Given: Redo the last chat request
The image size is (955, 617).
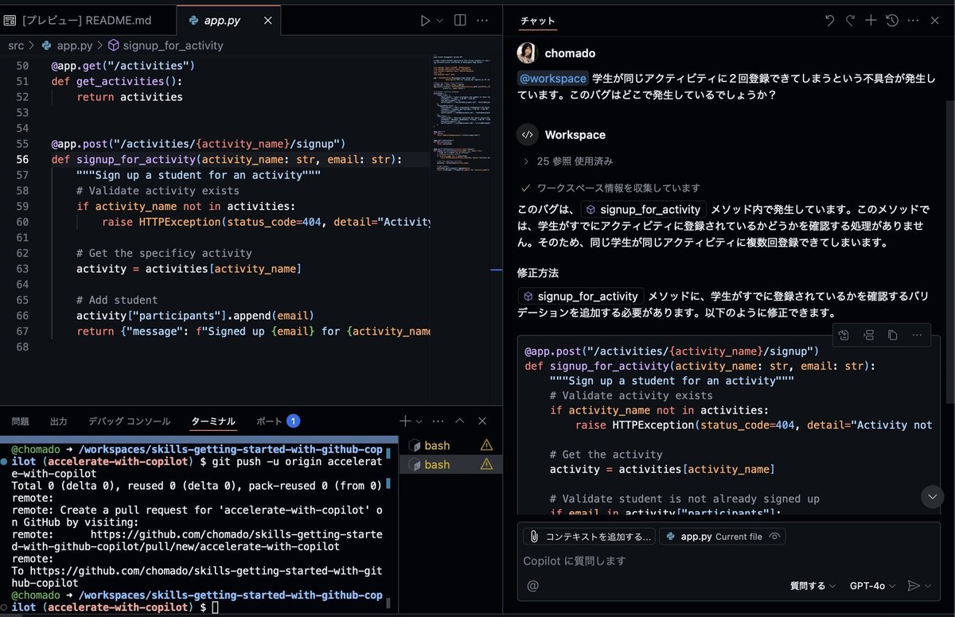Looking at the screenshot, I should (850, 21).
